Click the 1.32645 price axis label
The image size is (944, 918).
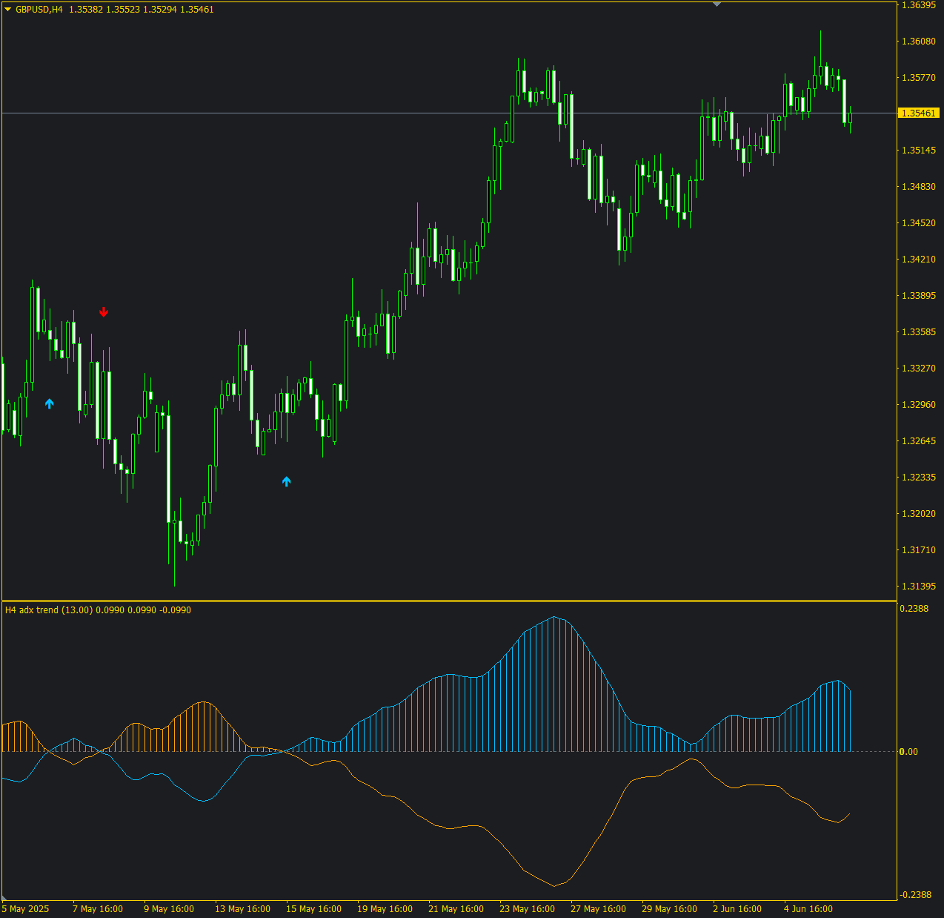[x=918, y=441]
